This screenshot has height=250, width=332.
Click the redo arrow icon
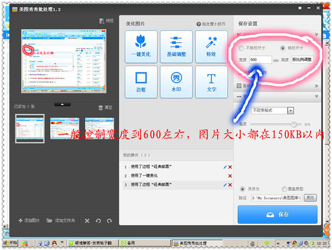[x=110, y=221]
